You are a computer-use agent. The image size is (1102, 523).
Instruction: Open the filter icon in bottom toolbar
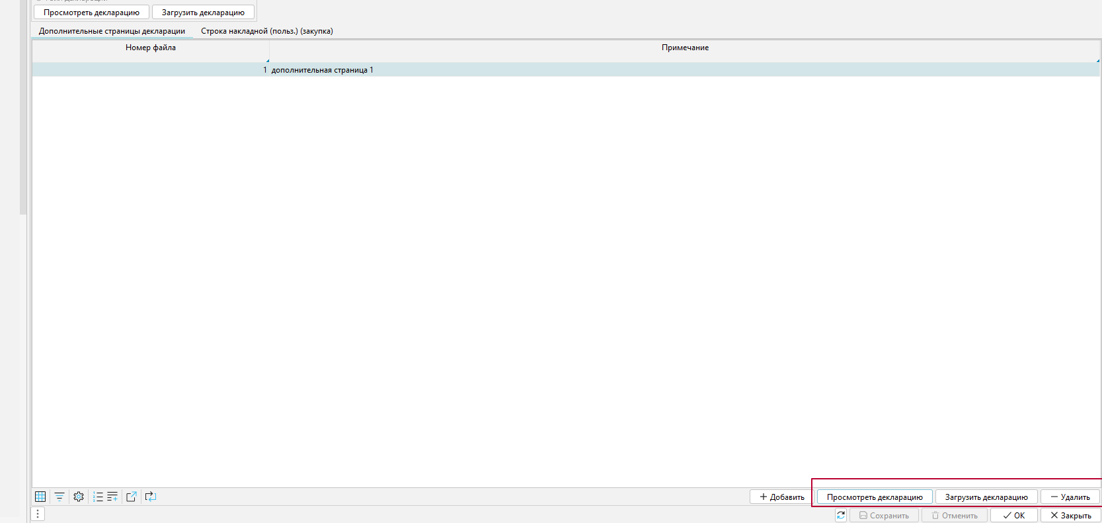[59, 497]
